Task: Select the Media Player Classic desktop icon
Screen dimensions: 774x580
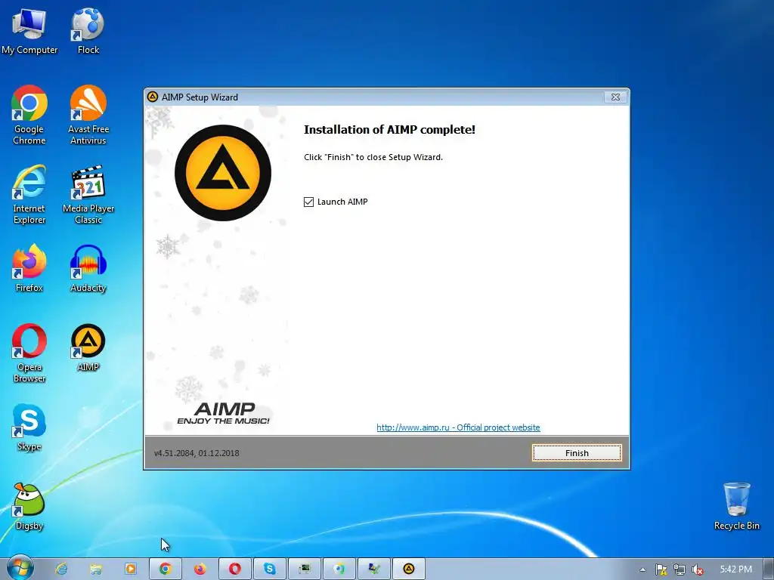Action: 88,194
